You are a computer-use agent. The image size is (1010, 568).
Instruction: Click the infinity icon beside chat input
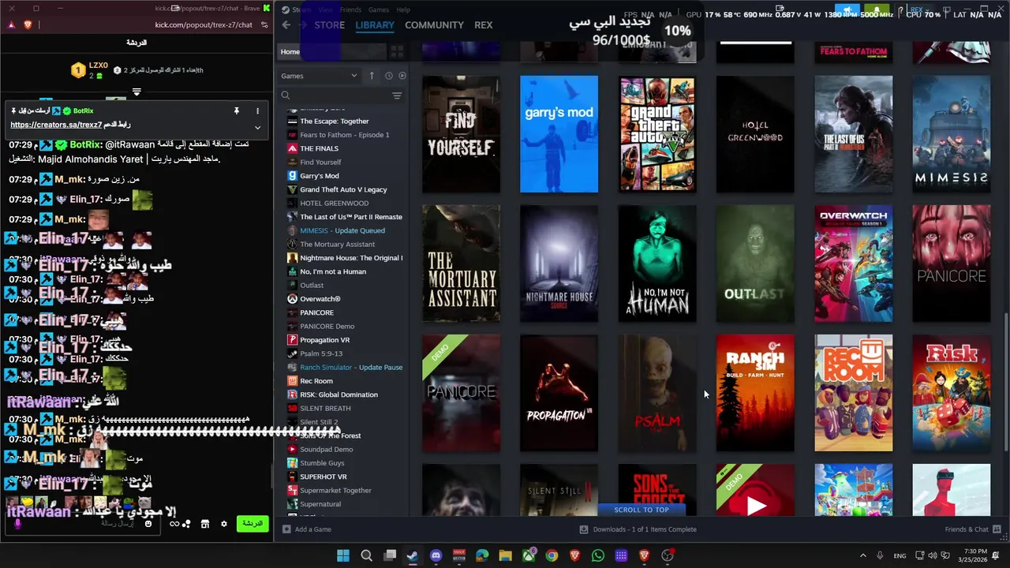pyautogui.click(x=174, y=524)
